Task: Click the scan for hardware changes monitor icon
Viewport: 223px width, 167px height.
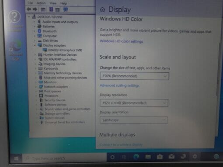Action: (66, 10)
